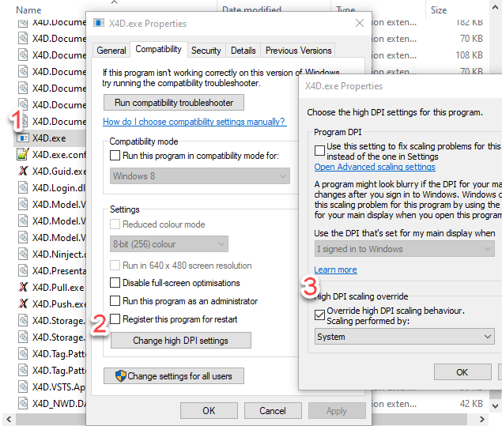The height and width of the screenshot is (426, 502).
Task: Tick Disable full-screen optimisations checkbox
Action: tap(116, 283)
